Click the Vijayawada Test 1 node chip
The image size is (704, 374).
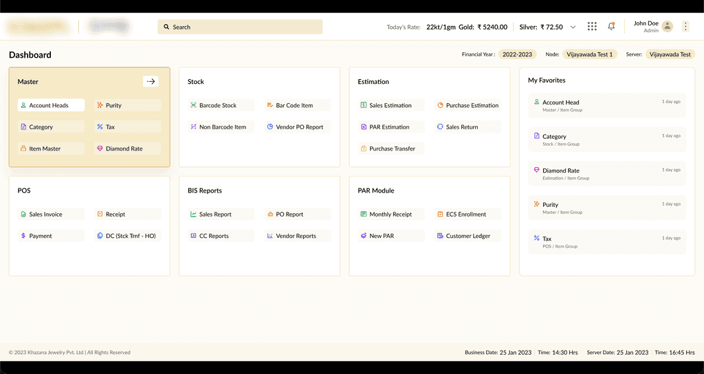[589, 54]
